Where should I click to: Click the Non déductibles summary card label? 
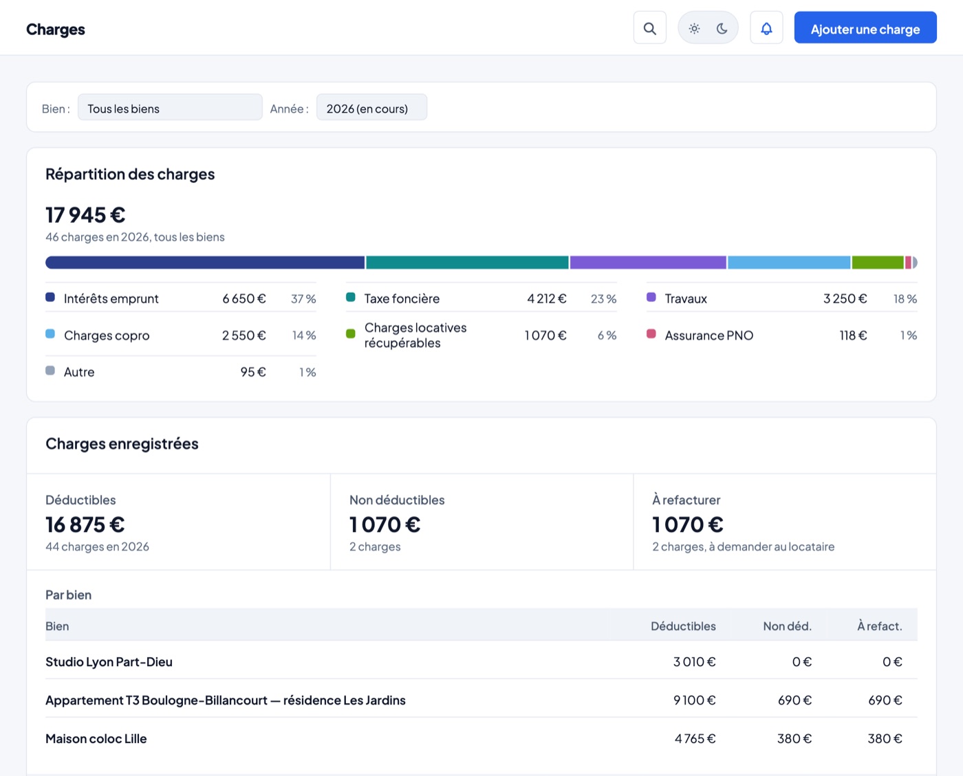pos(397,500)
